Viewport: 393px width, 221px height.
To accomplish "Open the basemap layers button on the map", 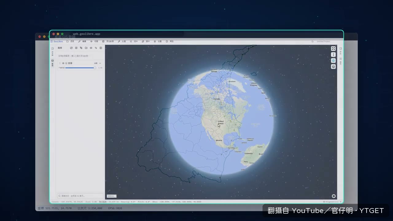I will (333, 67).
